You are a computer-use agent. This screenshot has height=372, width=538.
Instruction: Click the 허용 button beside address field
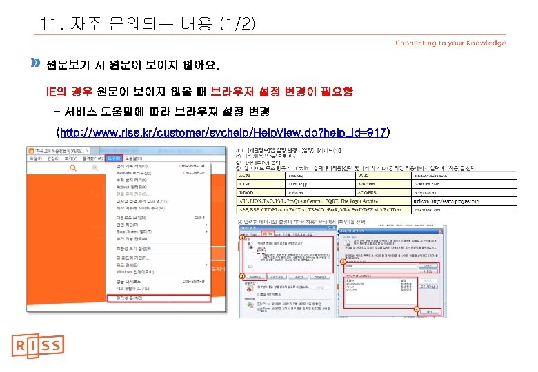pyautogui.click(x=428, y=271)
